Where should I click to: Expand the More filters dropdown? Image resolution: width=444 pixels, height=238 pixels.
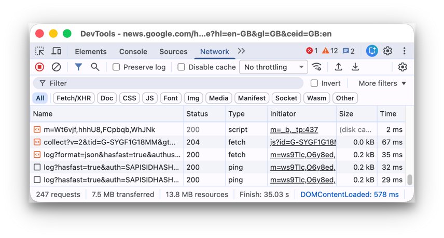point(382,83)
